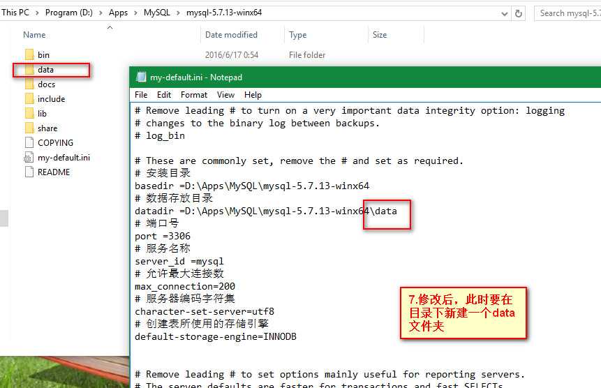Image resolution: width=601 pixels, height=388 pixels.
Task: Select the bin folder name
Action: point(44,55)
